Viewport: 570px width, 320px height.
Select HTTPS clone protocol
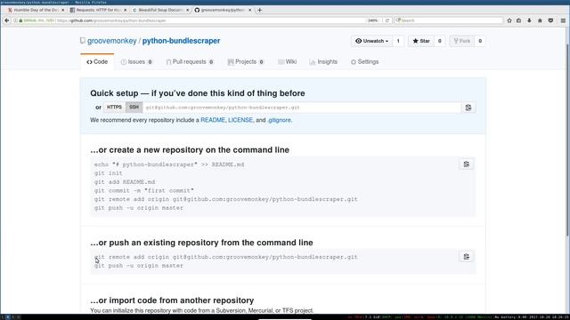point(114,108)
